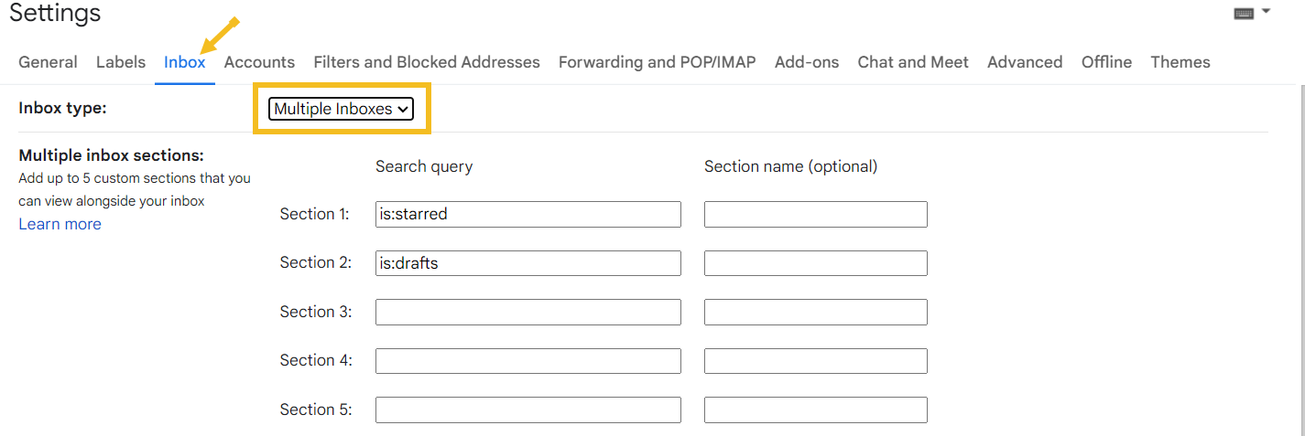This screenshot has height=436, width=1305.
Task: Click the Learn more link
Action: [60, 224]
